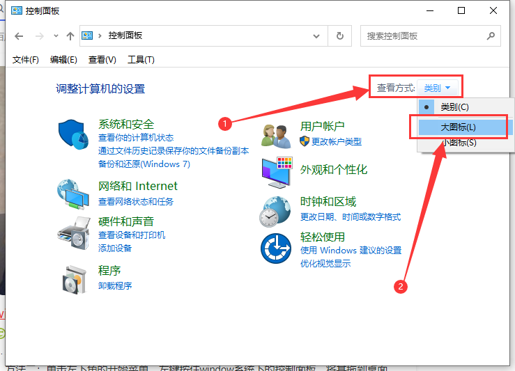Select 小图标(S) view option
The height and width of the screenshot is (371, 515).
coord(458,143)
